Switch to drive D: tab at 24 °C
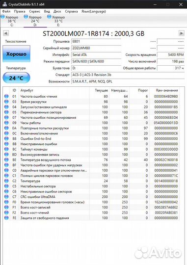 click(x=35, y=21)
